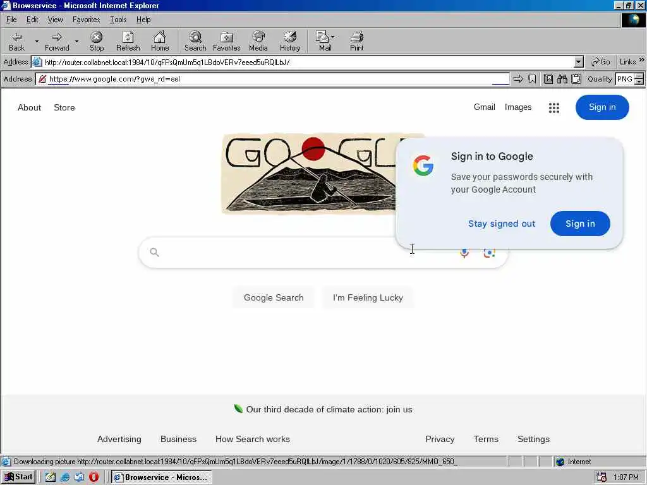The width and height of the screenshot is (647, 485).
Task: Click the bookmark ribbon icon in Browservice bar
Action: click(x=532, y=79)
